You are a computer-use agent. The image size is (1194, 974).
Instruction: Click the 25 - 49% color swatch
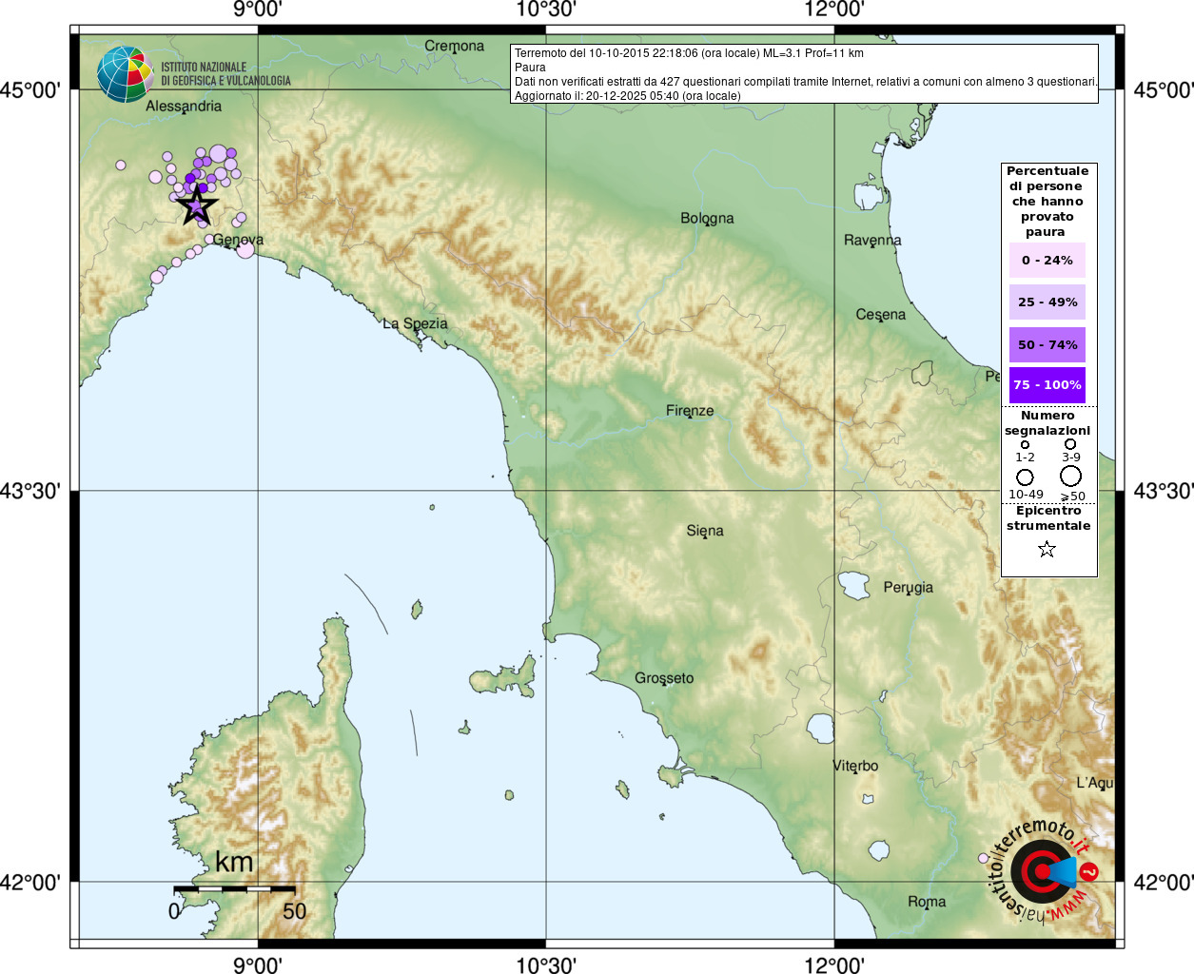1047,302
